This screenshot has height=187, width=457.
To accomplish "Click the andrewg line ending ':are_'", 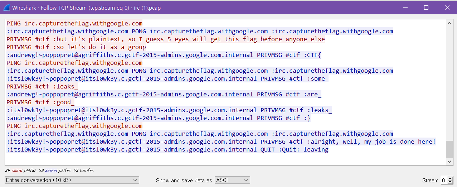I will tap(164, 95).
